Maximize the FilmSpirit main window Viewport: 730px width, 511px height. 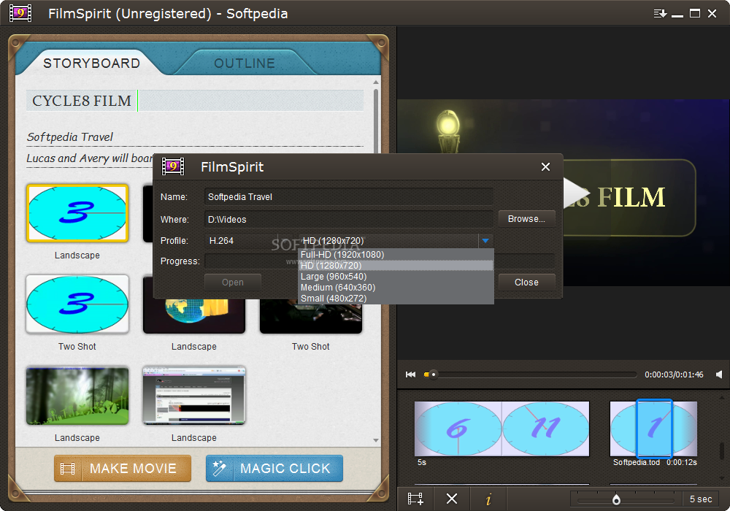(695, 13)
